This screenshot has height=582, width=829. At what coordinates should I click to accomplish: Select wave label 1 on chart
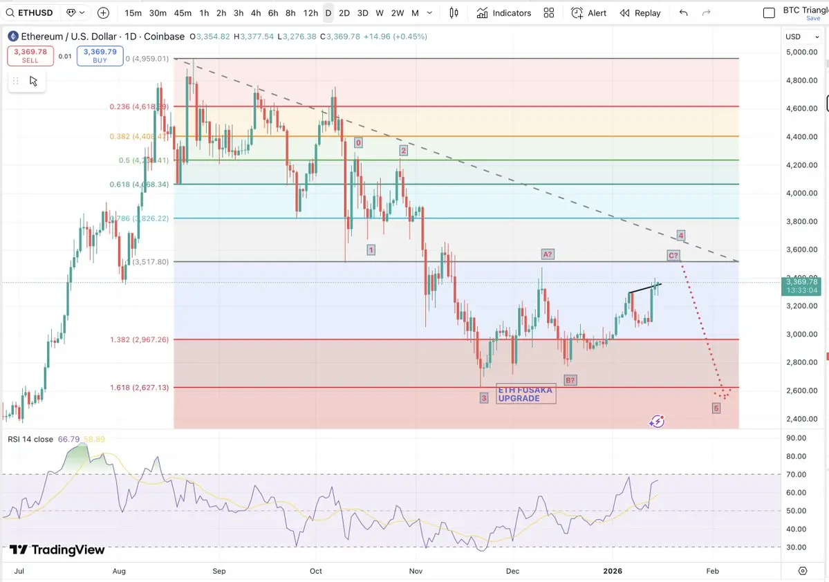click(371, 250)
